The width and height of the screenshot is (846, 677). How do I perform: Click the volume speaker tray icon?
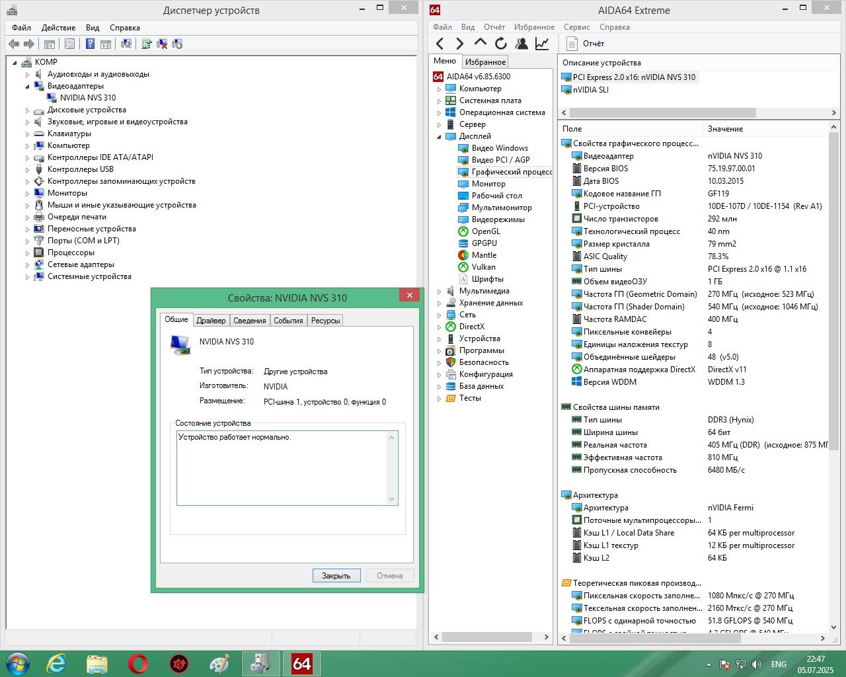pos(757,664)
